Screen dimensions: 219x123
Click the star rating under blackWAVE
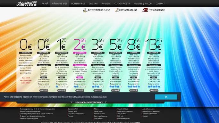(x=154, y=86)
